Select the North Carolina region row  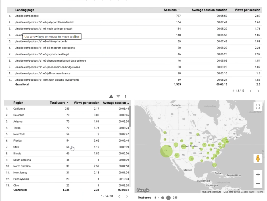pyautogui.click(x=67, y=166)
